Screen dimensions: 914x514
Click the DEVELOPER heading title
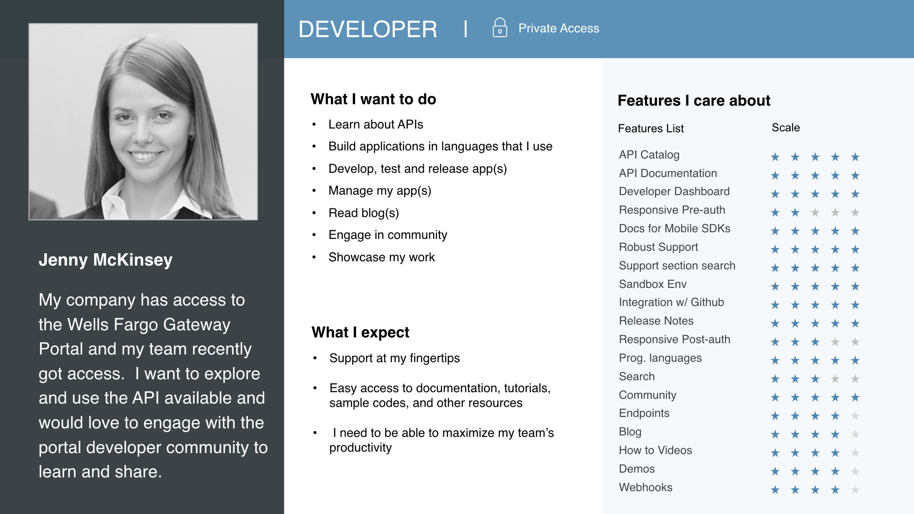click(368, 29)
